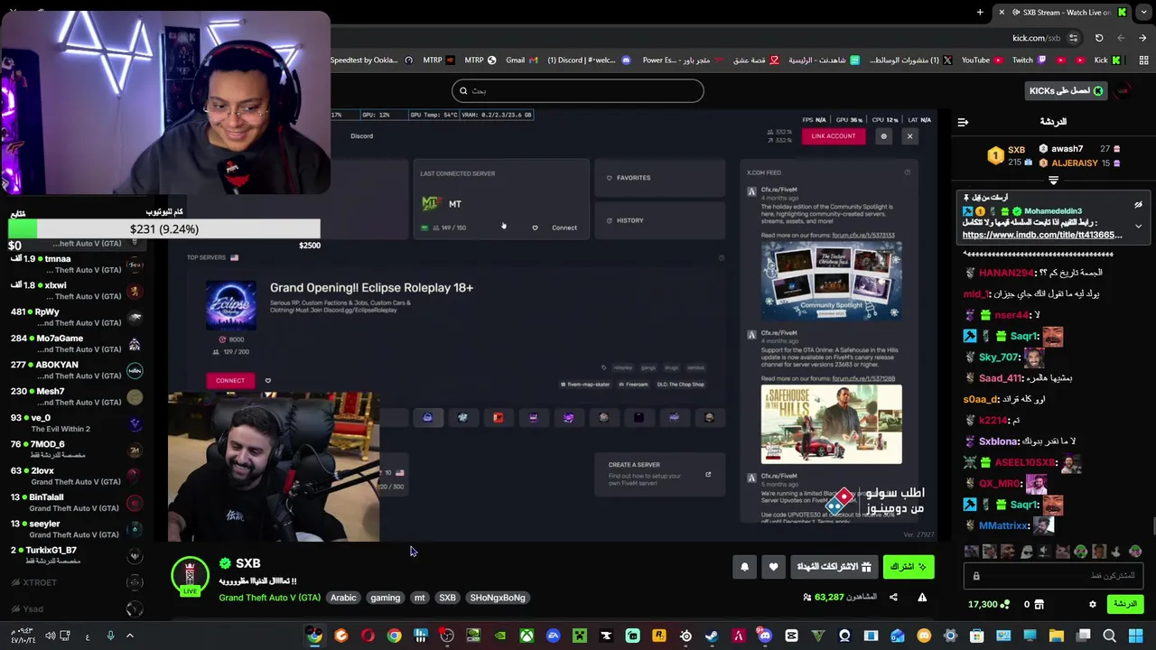The height and width of the screenshot is (650, 1156).
Task: Click the green chat send button
Action: pyautogui.click(x=1126, y=604)
